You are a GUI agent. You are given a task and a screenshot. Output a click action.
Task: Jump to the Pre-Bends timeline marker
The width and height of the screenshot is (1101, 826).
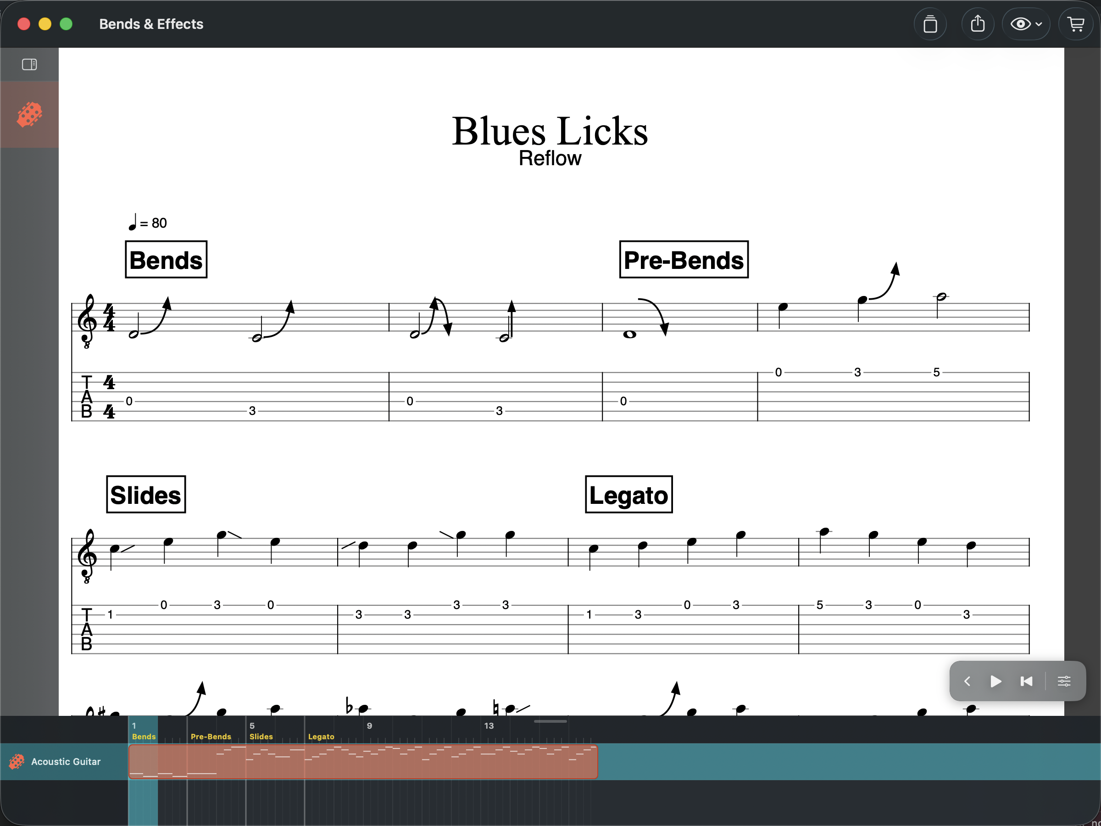tap(211, 737)
